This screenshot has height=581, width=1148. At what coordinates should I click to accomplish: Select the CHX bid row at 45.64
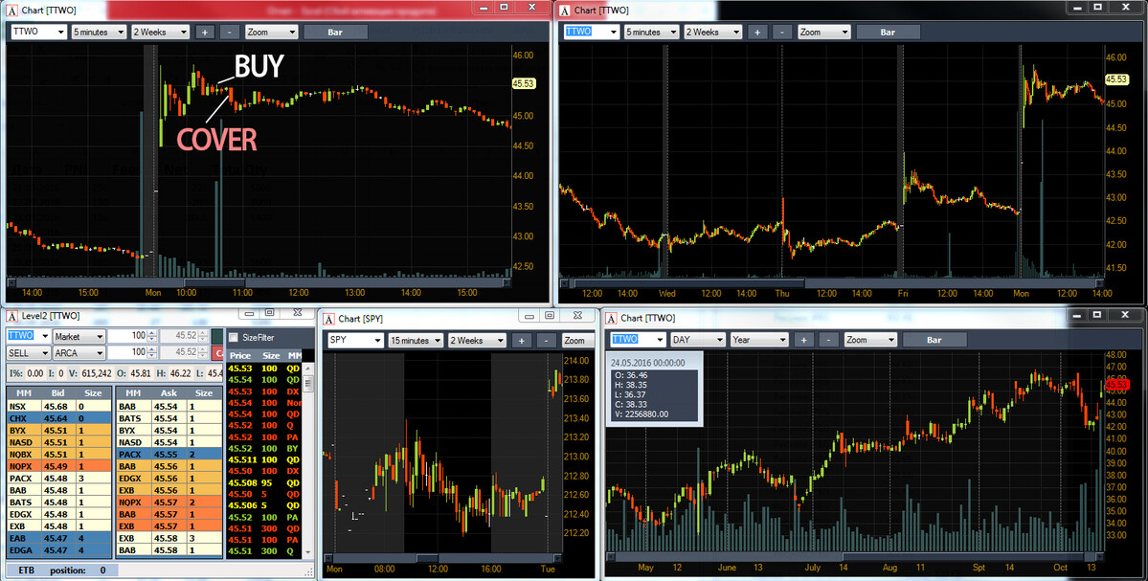click(x=59, y=418)
